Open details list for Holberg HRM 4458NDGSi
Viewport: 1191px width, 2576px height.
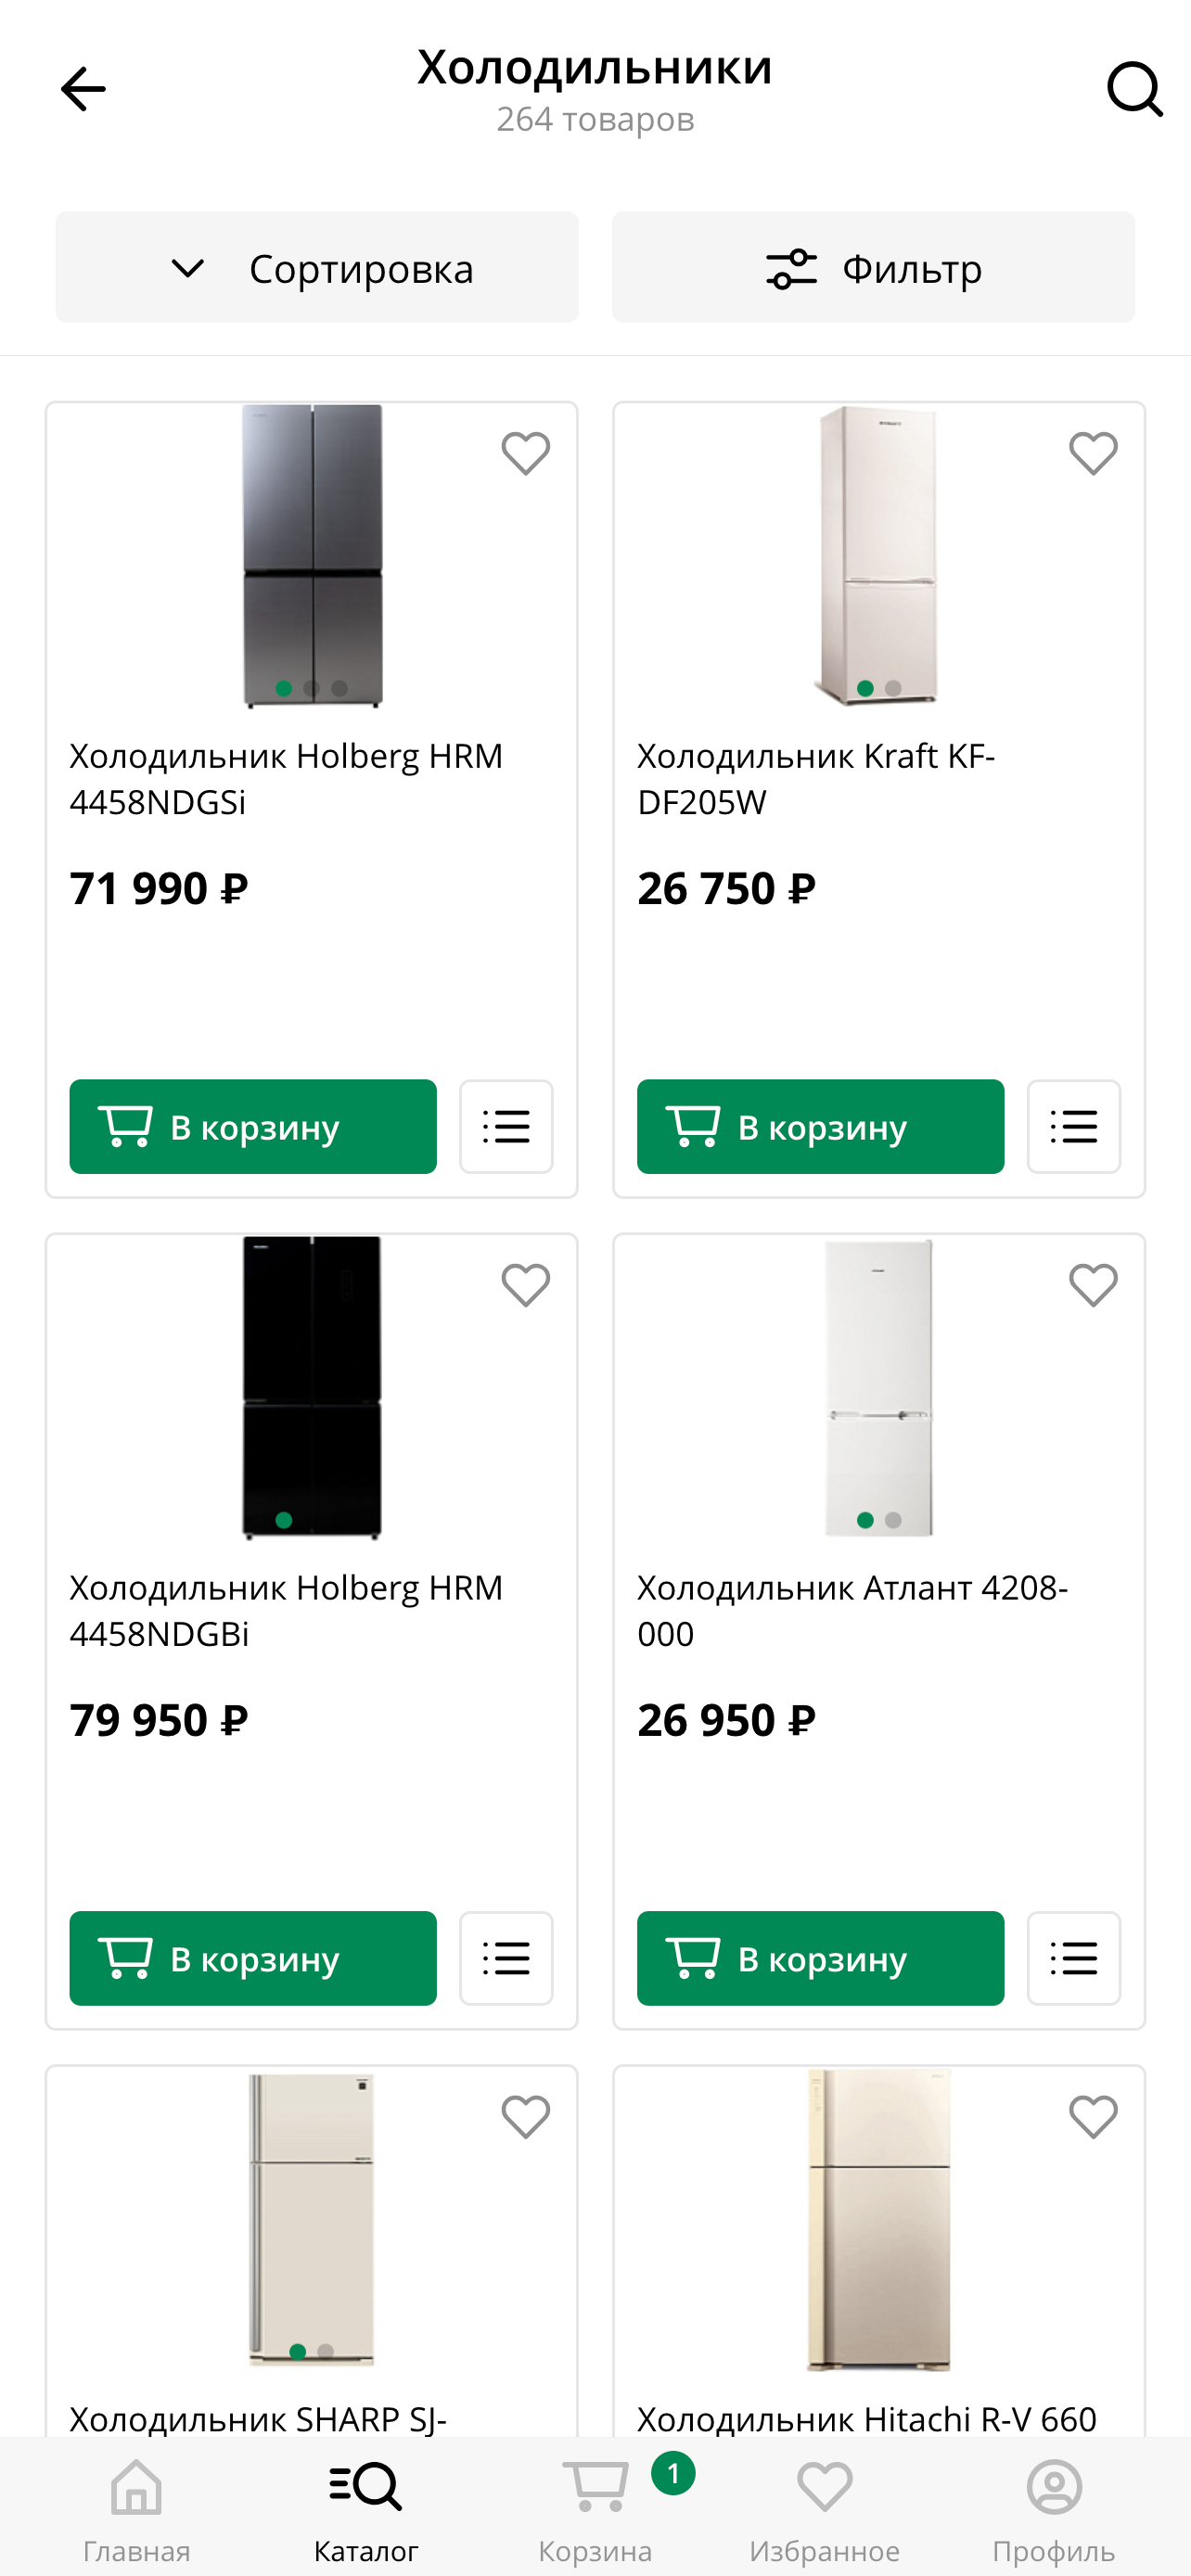[506, 1126]
